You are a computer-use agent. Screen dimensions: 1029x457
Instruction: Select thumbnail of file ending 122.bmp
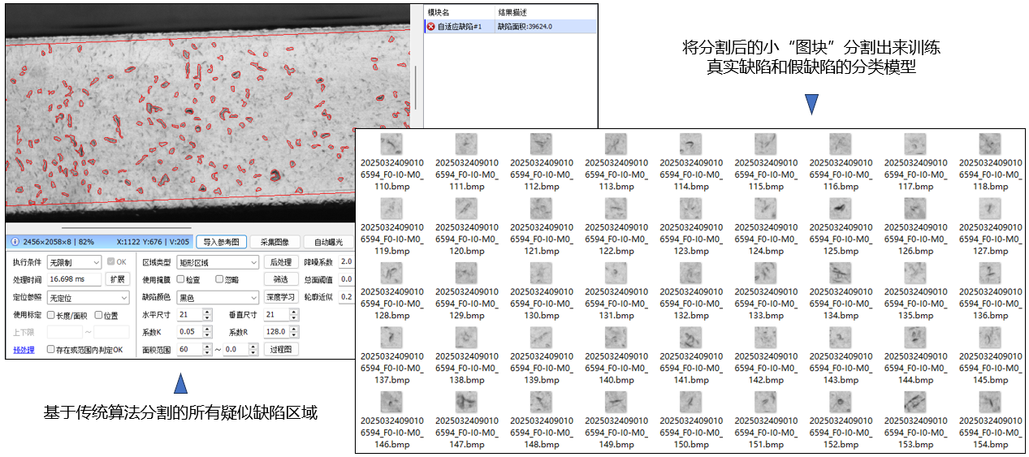[616, 209]
